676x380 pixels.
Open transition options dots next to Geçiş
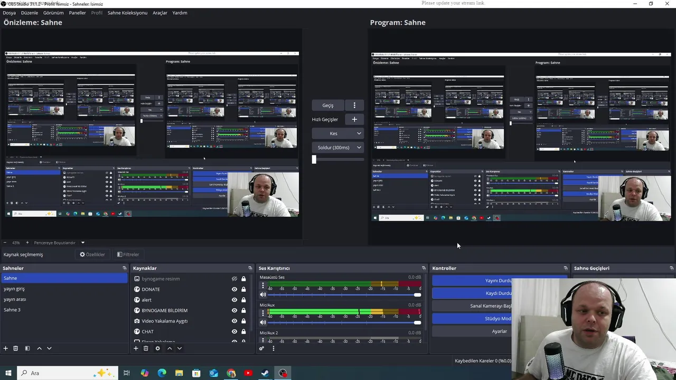[354, 105]
